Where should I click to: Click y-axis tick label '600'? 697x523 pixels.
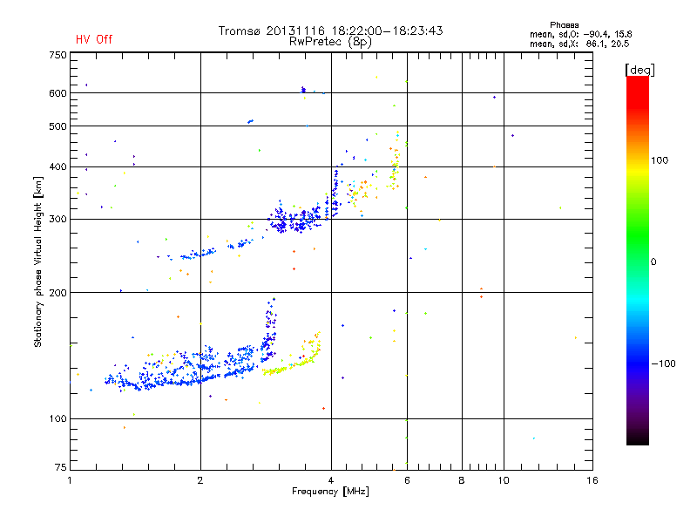[x=58, y=93]
